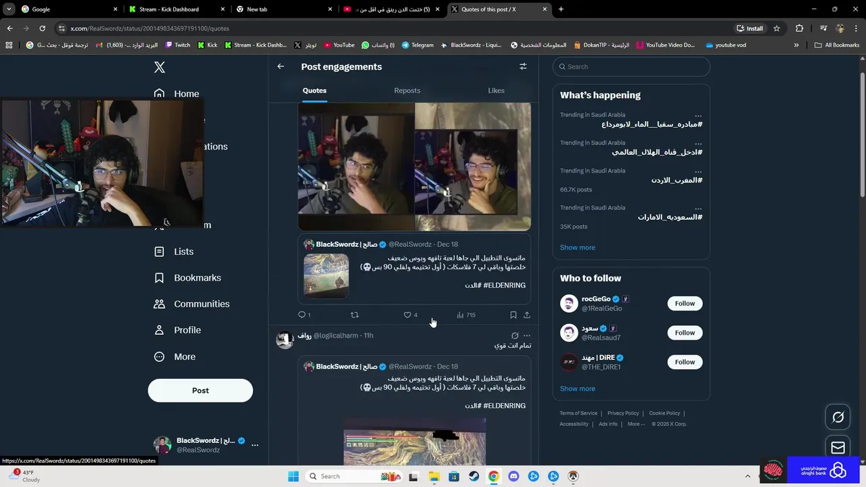The width and height of the screenshot is (866, 487).
Task: Open the webcam reaction image in post
Action: 414,166
